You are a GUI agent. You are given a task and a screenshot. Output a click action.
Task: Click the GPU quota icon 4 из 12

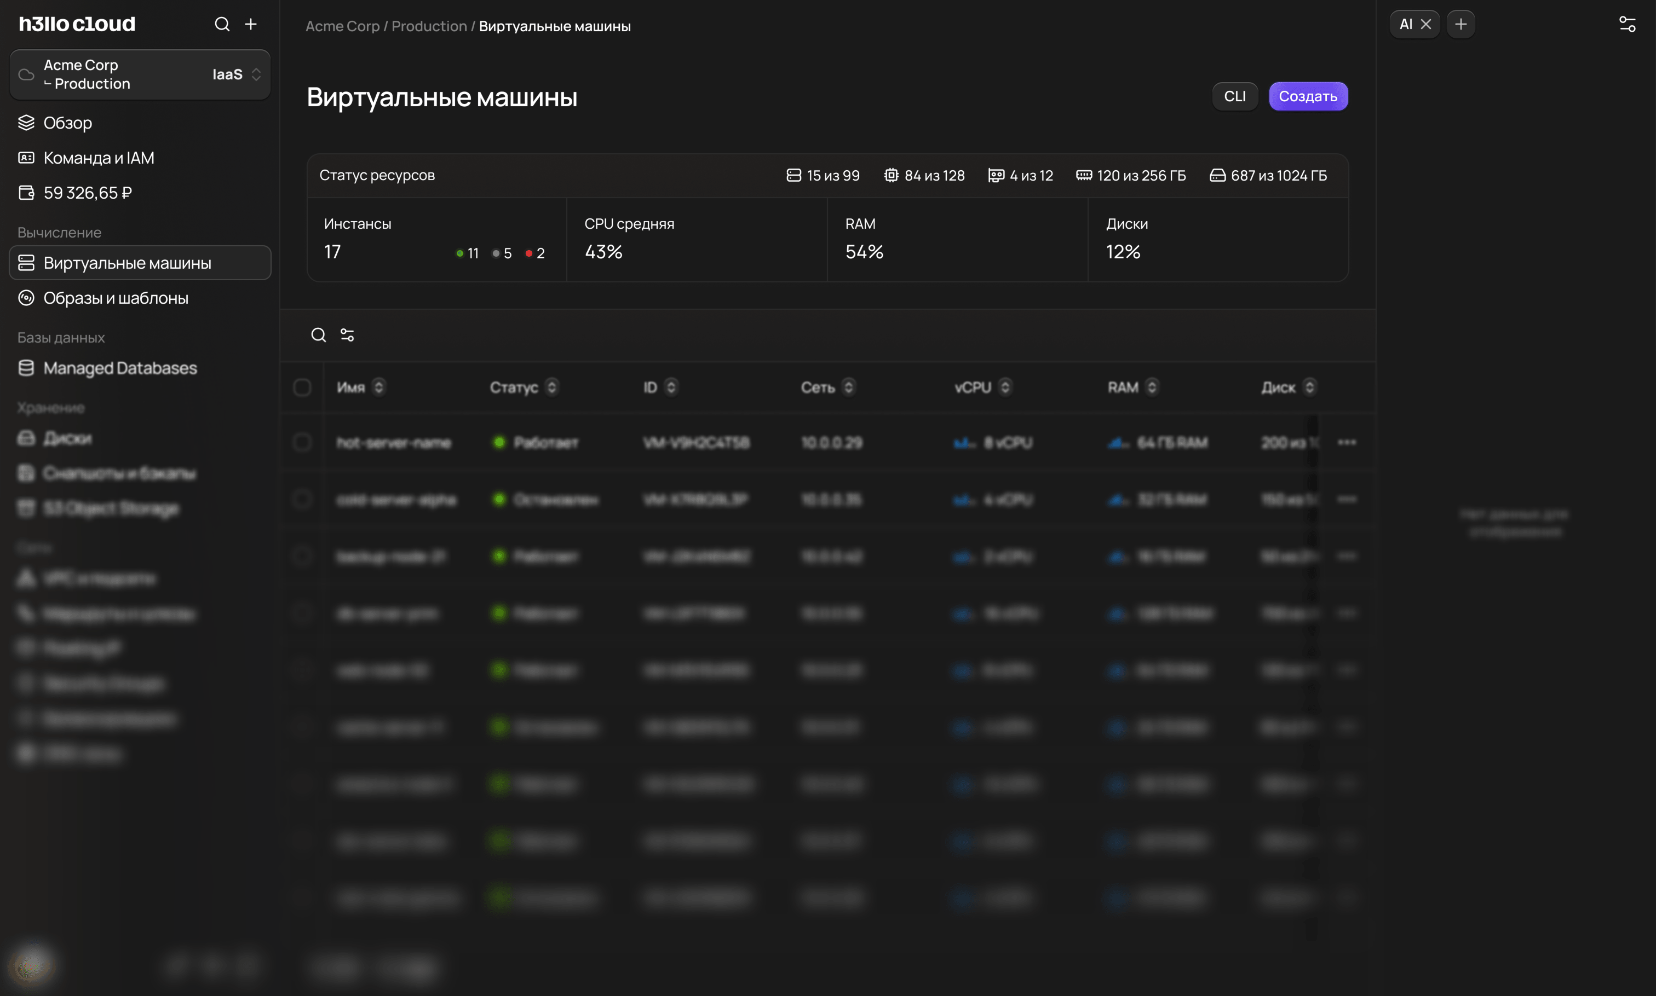[996, 175]
